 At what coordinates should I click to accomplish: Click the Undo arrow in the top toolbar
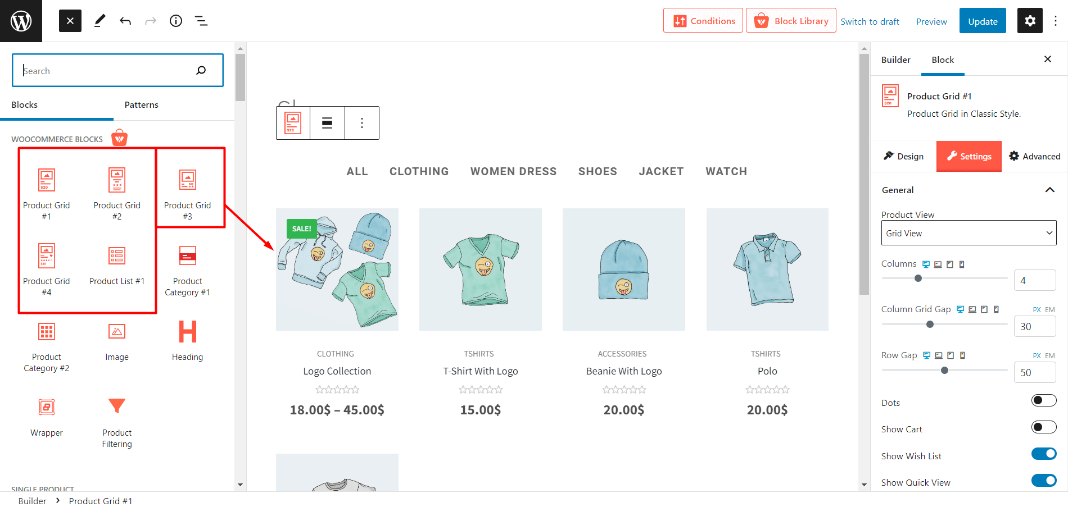(x=125, y=21)
